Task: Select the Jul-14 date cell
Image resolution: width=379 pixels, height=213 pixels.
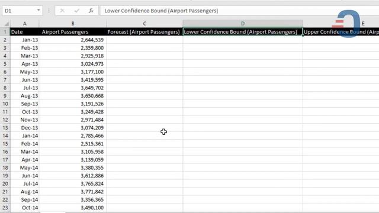Action: [24, 183]
